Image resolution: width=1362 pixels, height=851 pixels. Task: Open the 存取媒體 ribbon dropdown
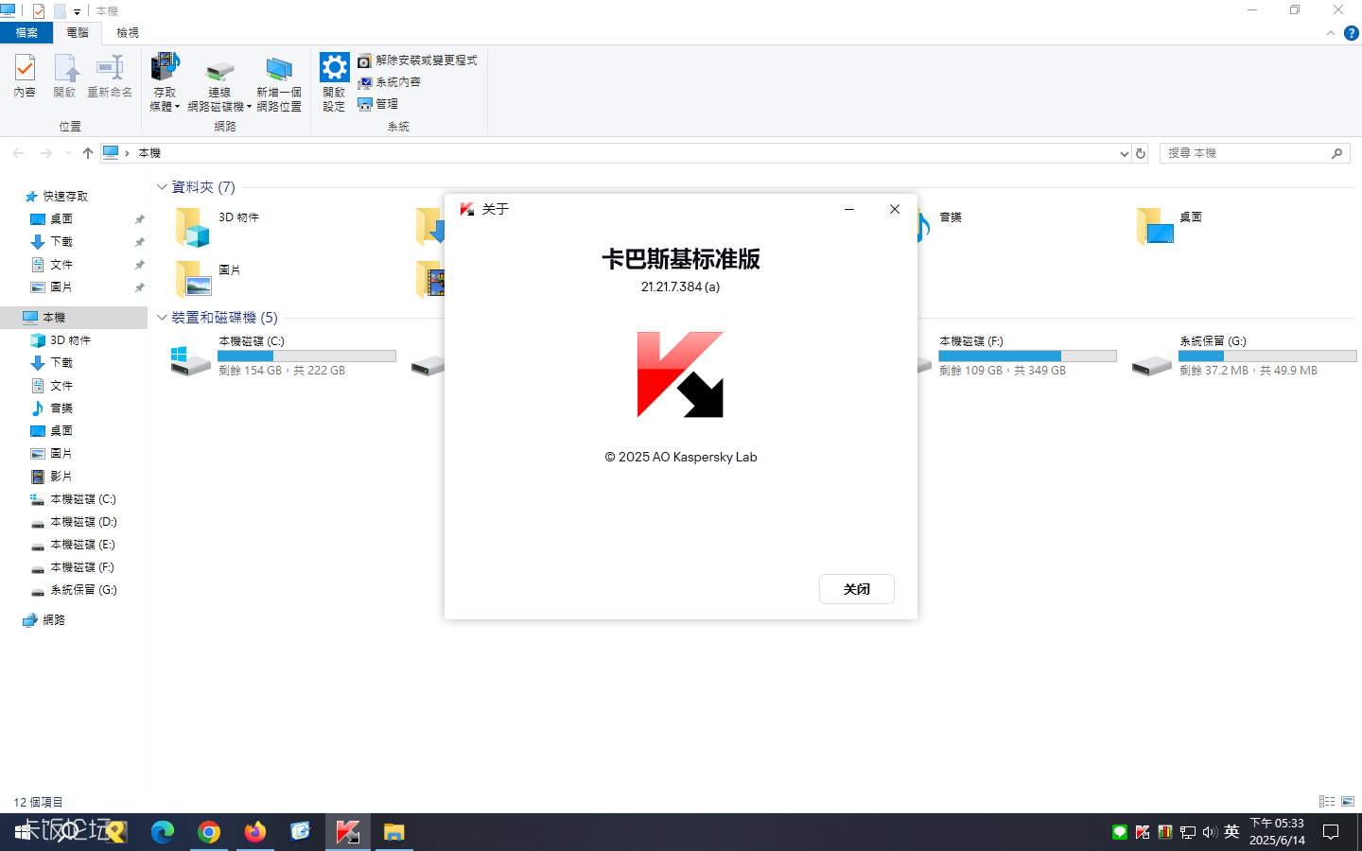[x=165, y=83]
